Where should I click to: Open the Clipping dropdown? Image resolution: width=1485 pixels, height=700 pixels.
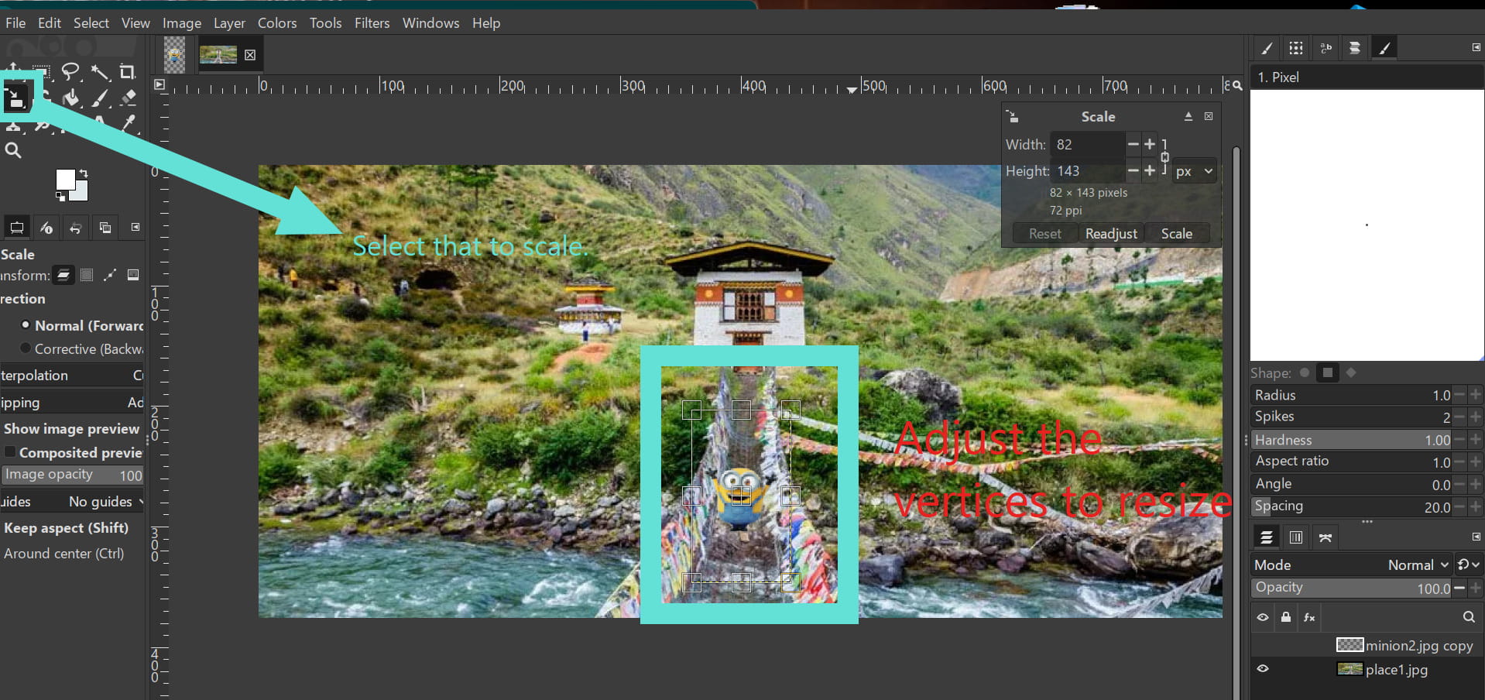72,403
